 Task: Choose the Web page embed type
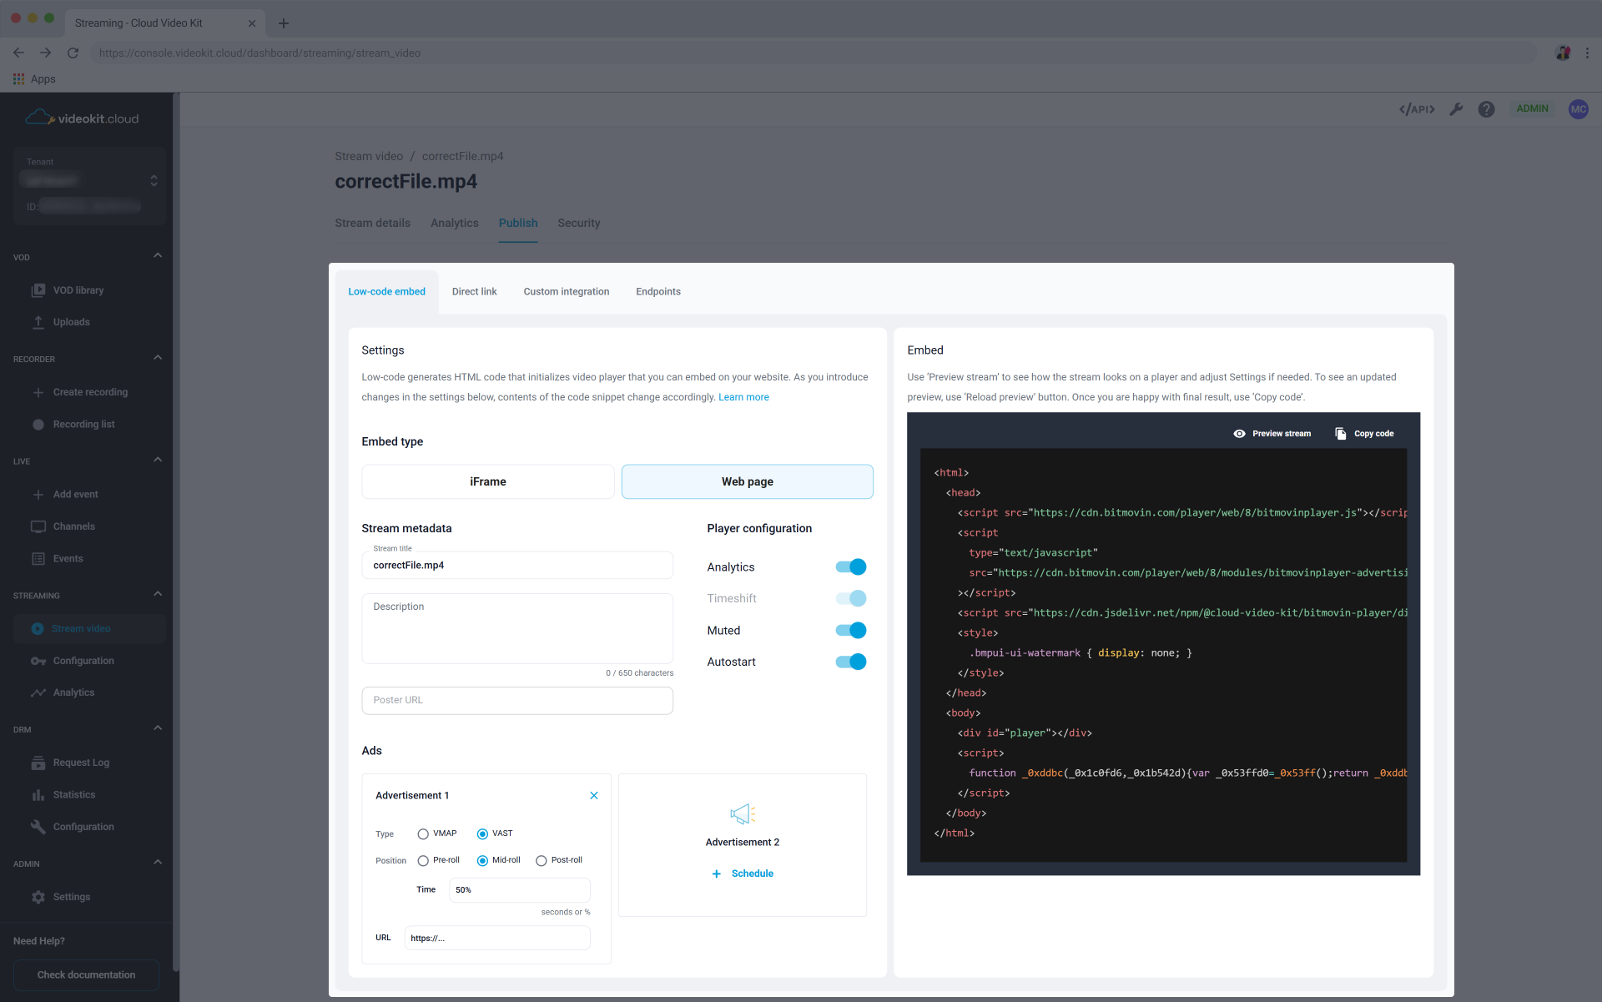click(747, 482)
